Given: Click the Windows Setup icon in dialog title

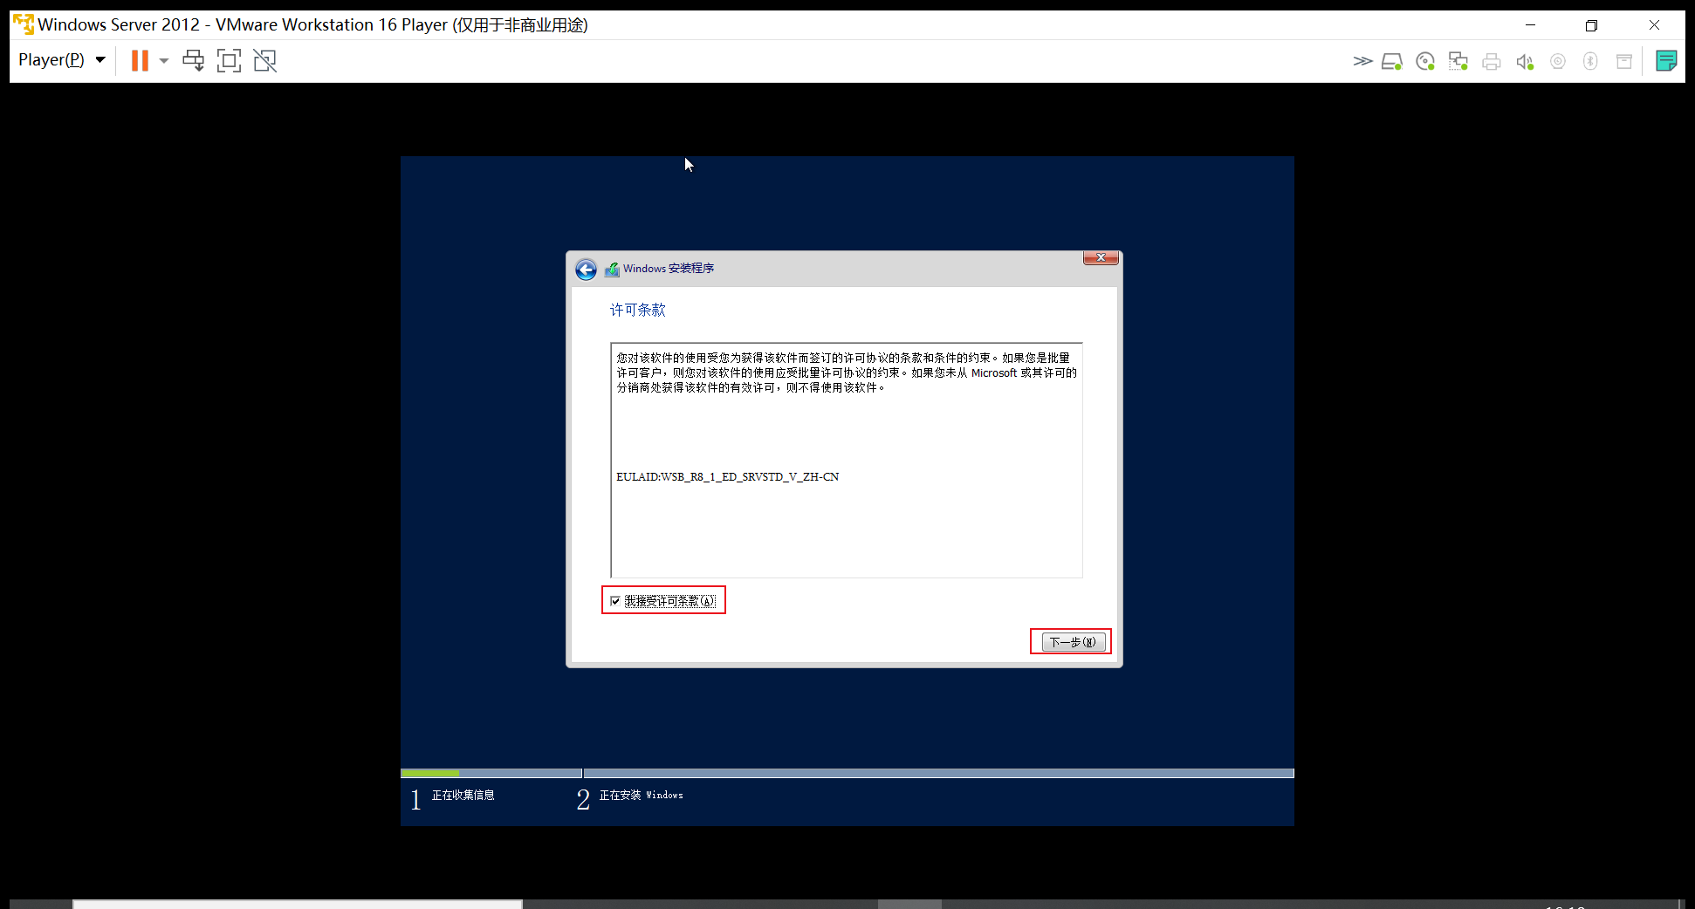Looking at the screenshot, I should tap(612, 270).
